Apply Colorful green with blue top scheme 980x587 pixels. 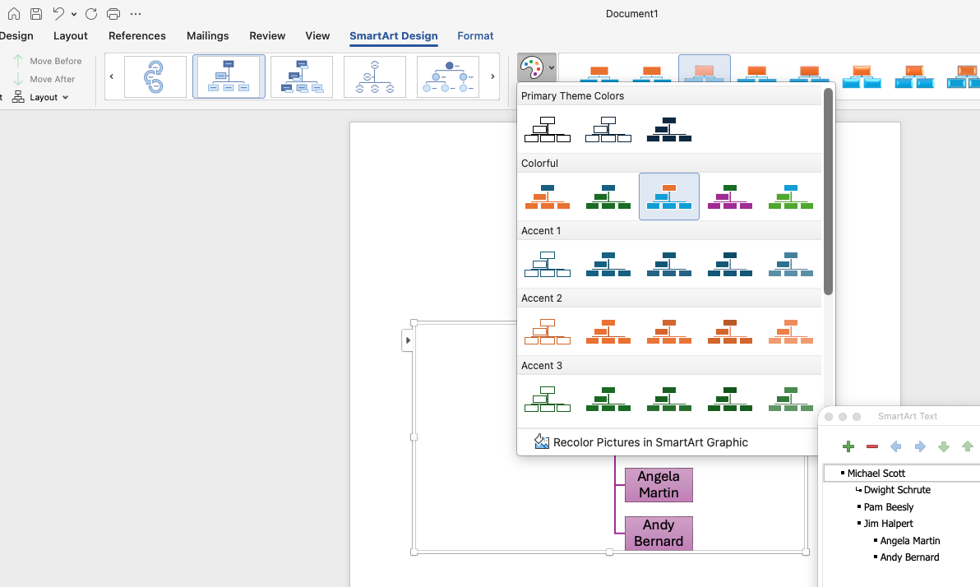(608, 197)
